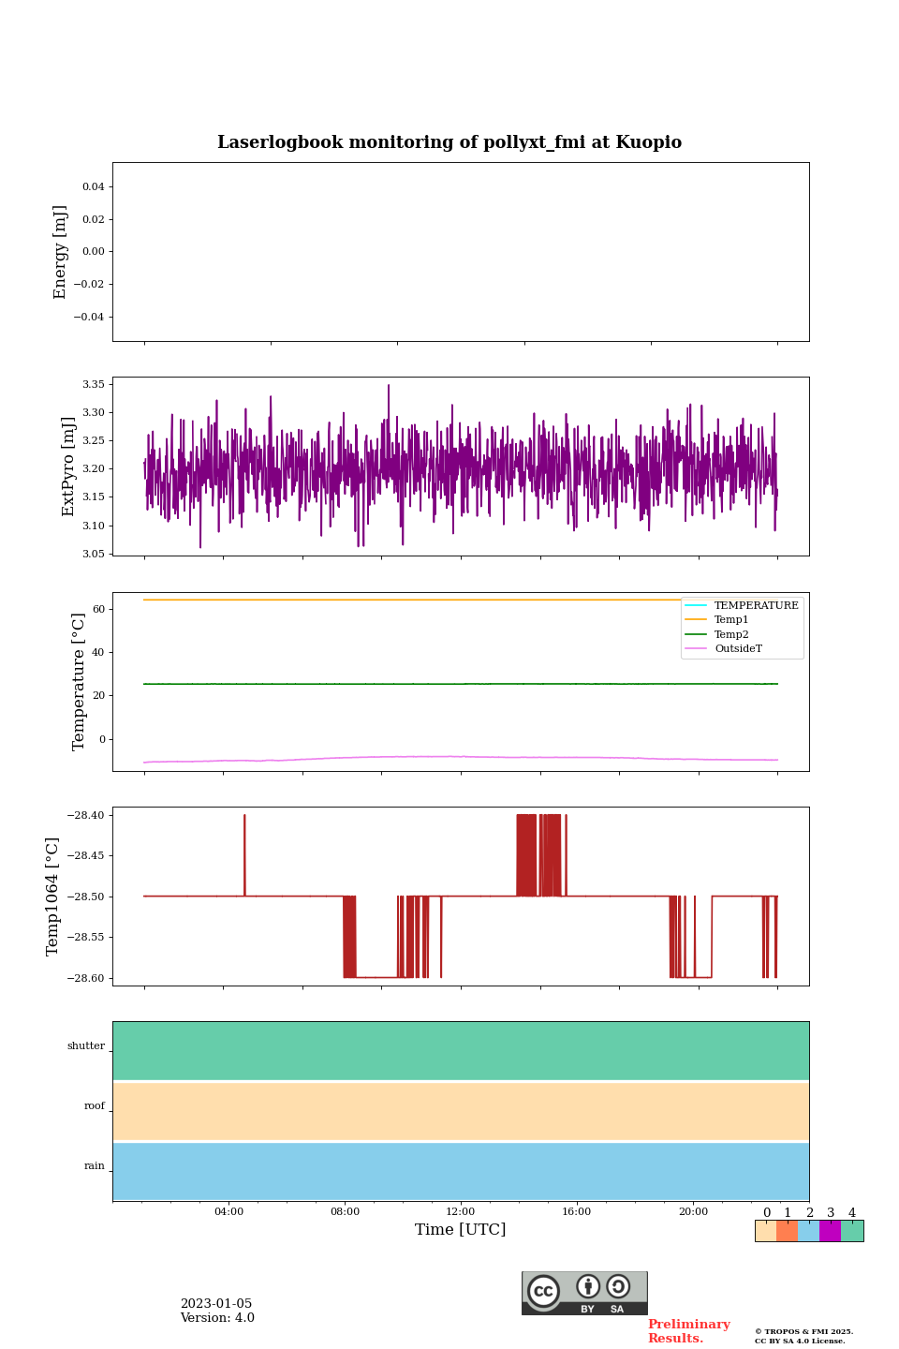899x1349 pixels.
Task: Click the light blue swatch labeled 2
Action: point(808,1231)
